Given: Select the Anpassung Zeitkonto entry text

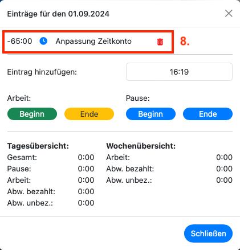Looking at the screenshot, I should pyautogui.click(x=93, y=41).
